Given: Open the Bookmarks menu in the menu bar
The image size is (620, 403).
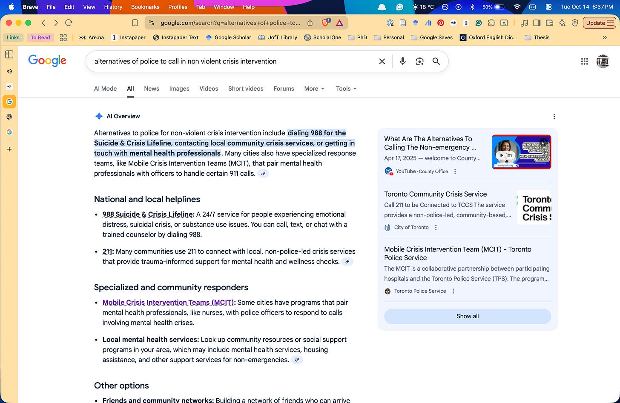Looking at the screenshot, I should (x=145, y=7).
